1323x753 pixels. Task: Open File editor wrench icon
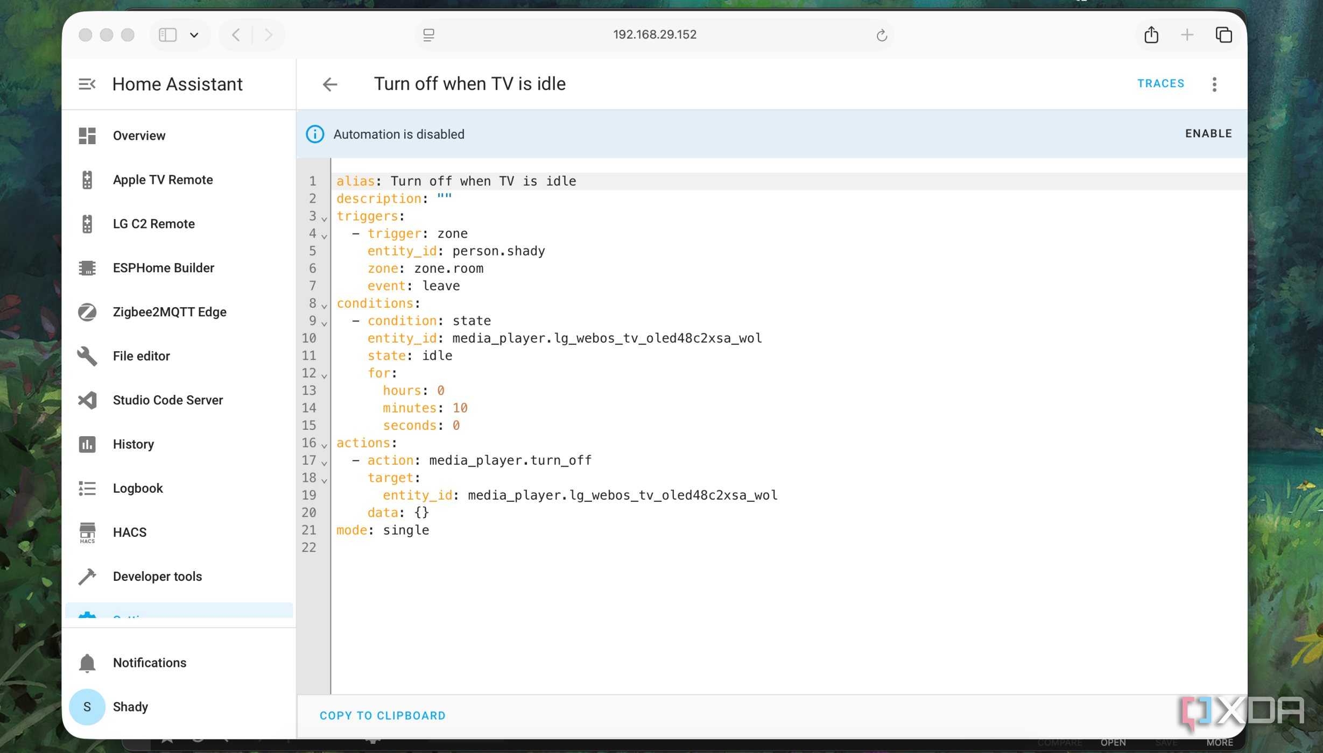(x=87, y=356)
